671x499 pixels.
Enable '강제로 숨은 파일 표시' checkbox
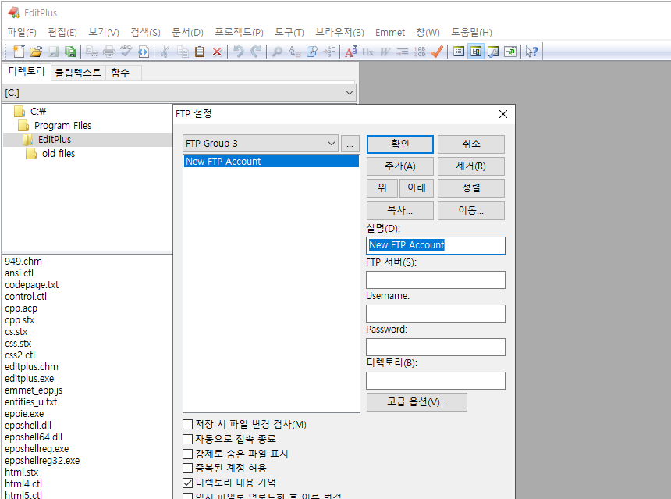click(187, 454)
